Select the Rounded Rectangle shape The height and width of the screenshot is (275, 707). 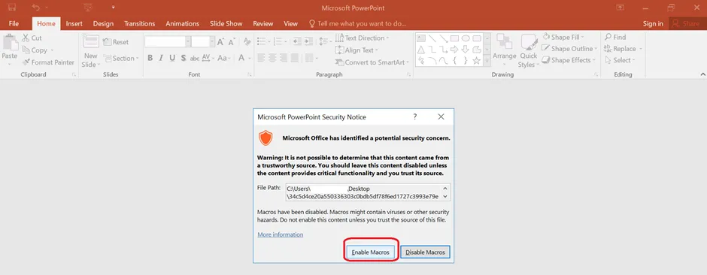tap(477, 38)
